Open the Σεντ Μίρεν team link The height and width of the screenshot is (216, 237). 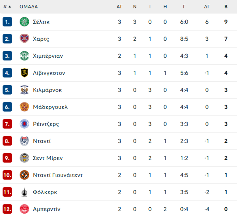[x=48, y=158]
